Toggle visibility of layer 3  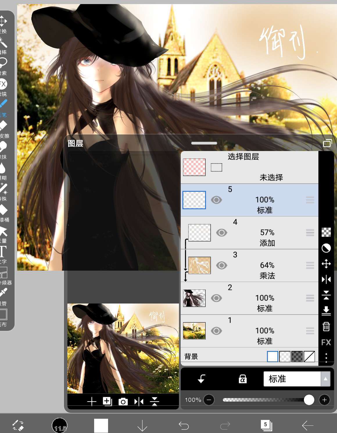pyautogui.click(x=222, y=265)
